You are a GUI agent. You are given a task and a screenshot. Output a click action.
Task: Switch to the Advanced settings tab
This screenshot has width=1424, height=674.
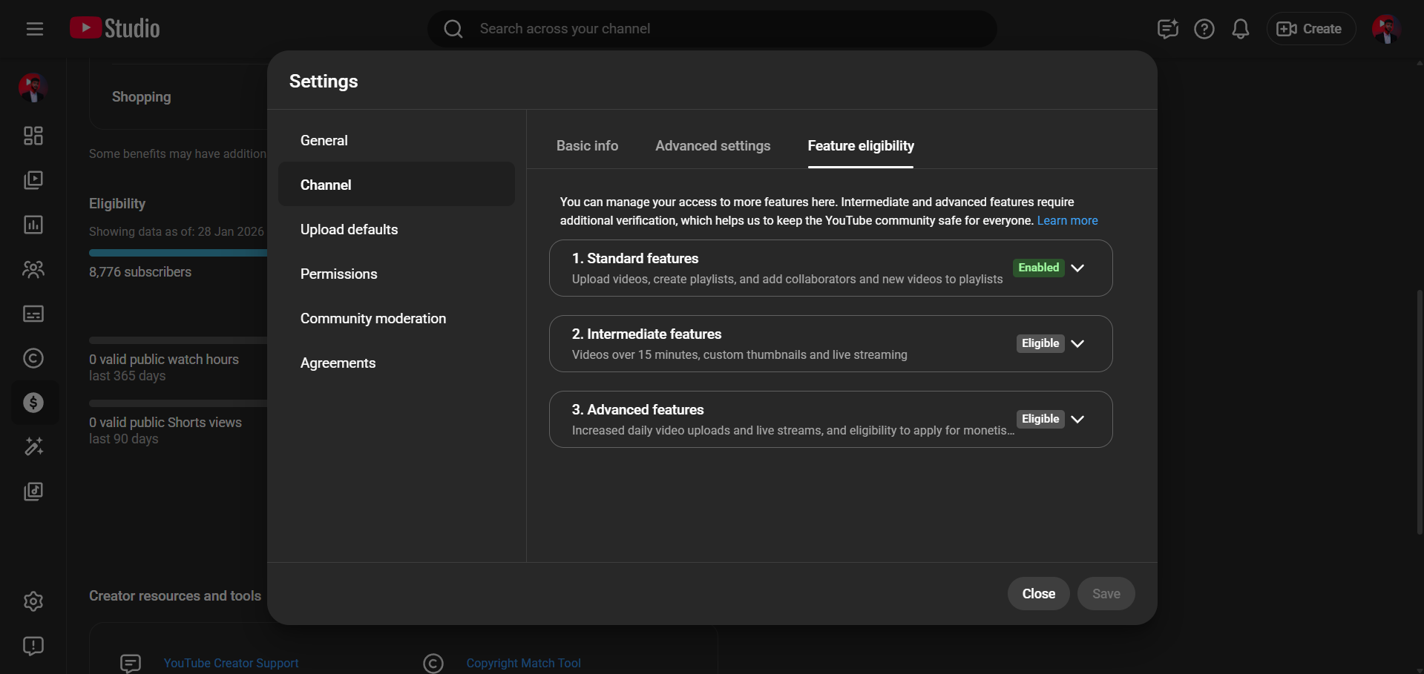tap(712, 146)
